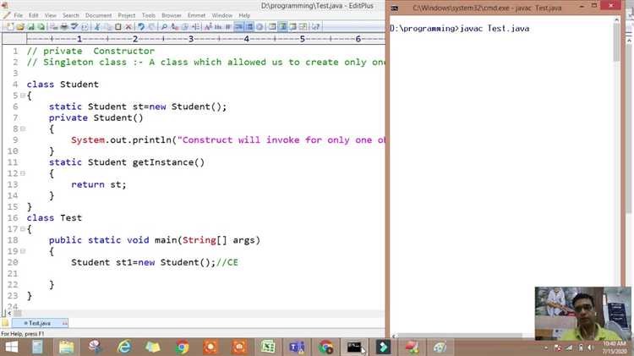634x356 pixels.
Task: Click the Open file folder icon
Action: [20, 27]
